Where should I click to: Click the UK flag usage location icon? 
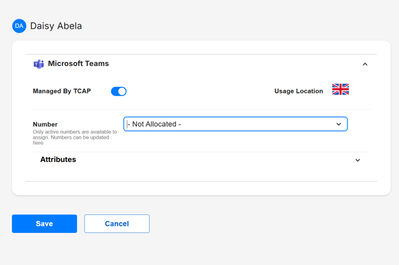[340, 90]
